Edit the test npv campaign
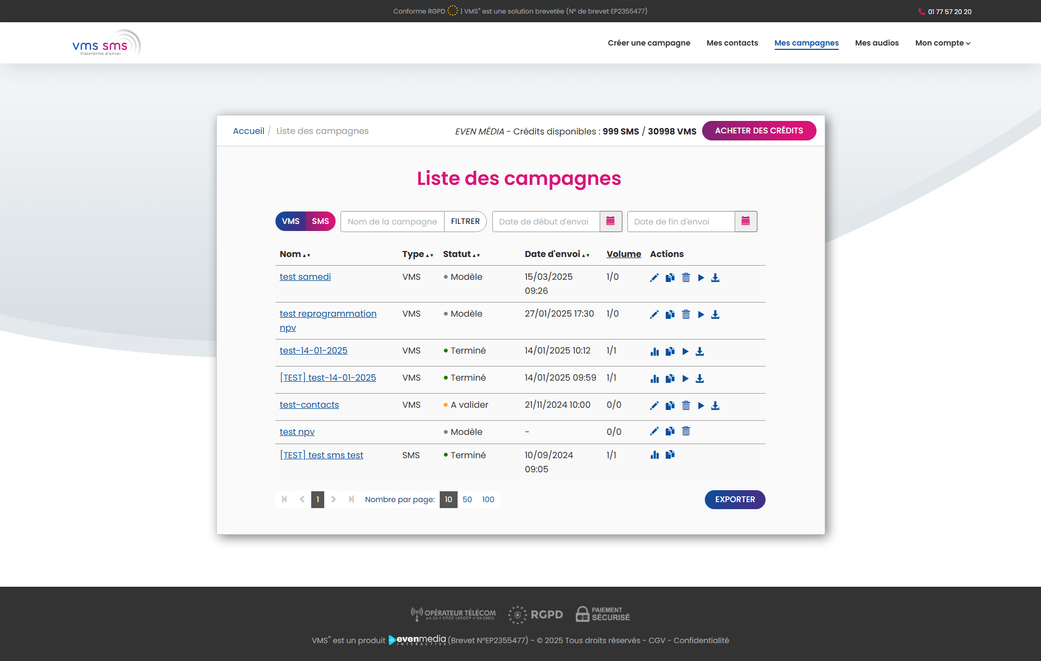 point(654,431)
